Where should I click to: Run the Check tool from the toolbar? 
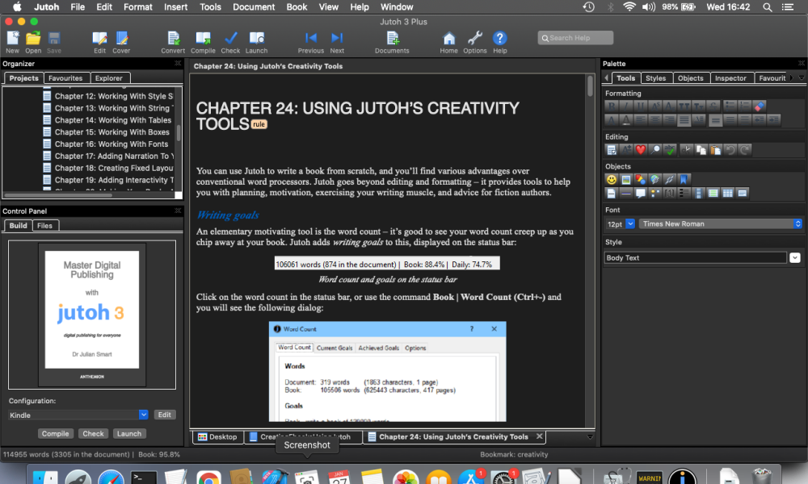pos(230,38)
